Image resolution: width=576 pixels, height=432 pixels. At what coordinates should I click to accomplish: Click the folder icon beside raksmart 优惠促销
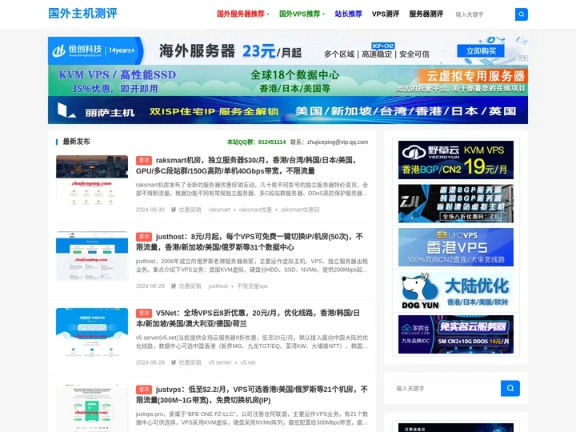tap(174, 210)
